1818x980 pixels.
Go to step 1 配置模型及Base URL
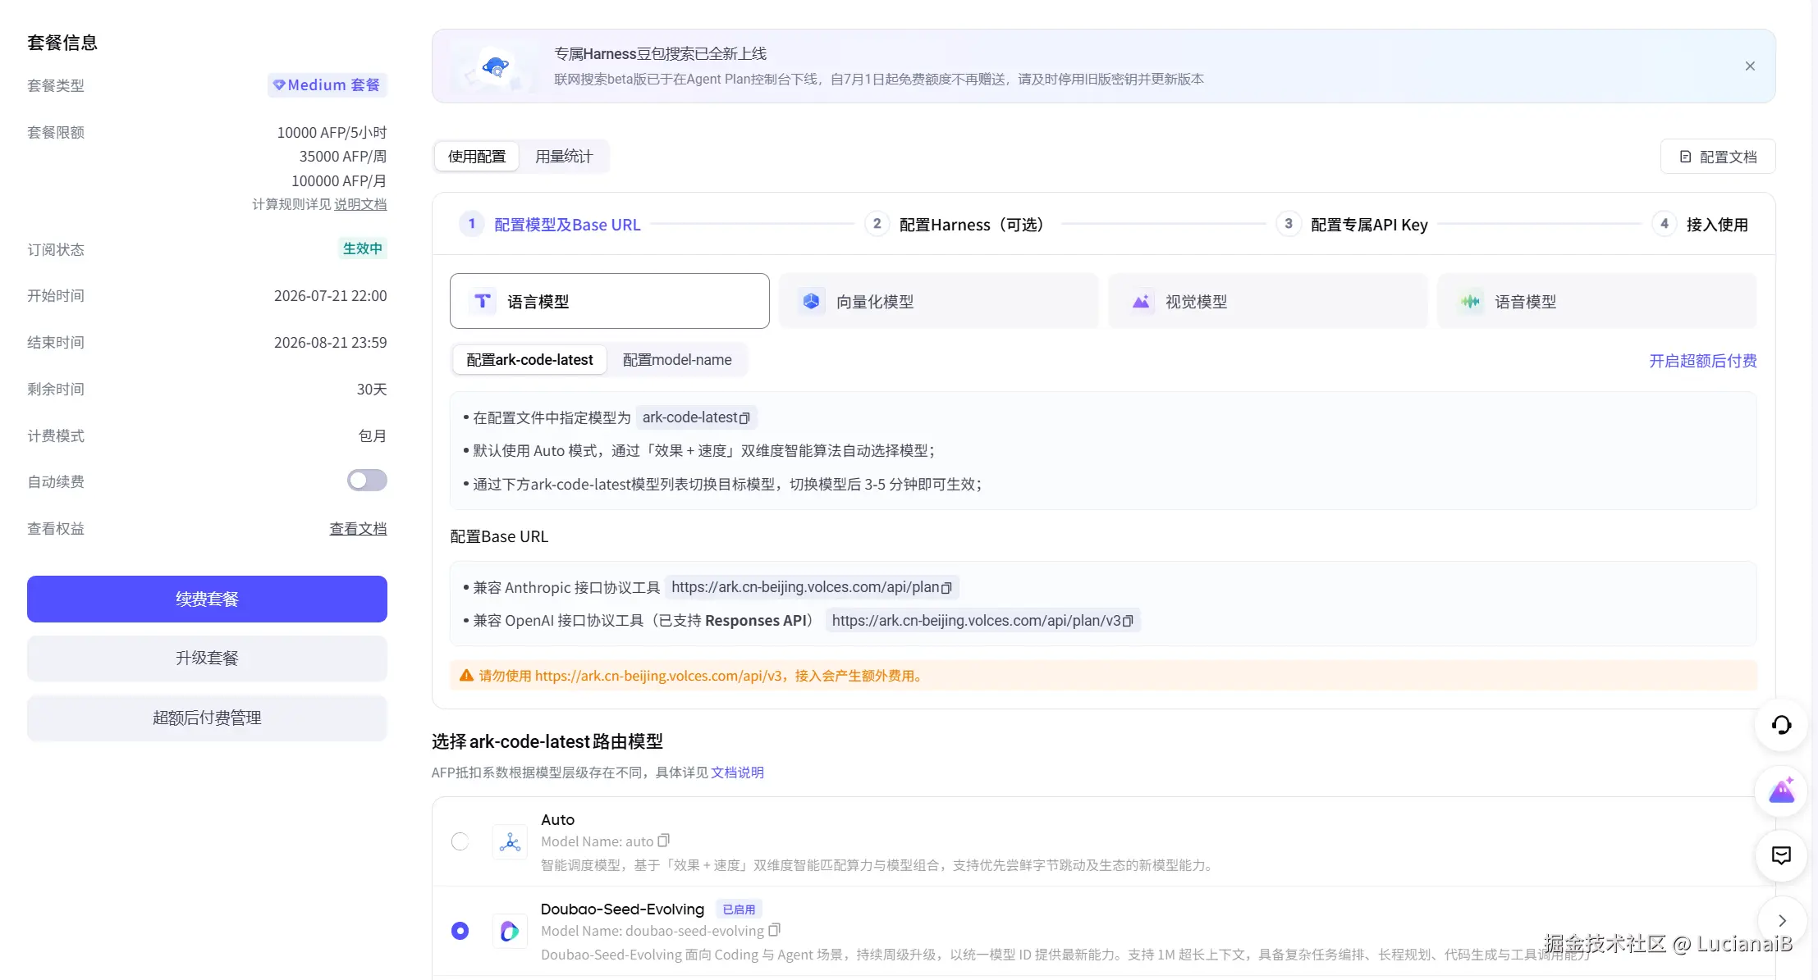coord(550,225)
